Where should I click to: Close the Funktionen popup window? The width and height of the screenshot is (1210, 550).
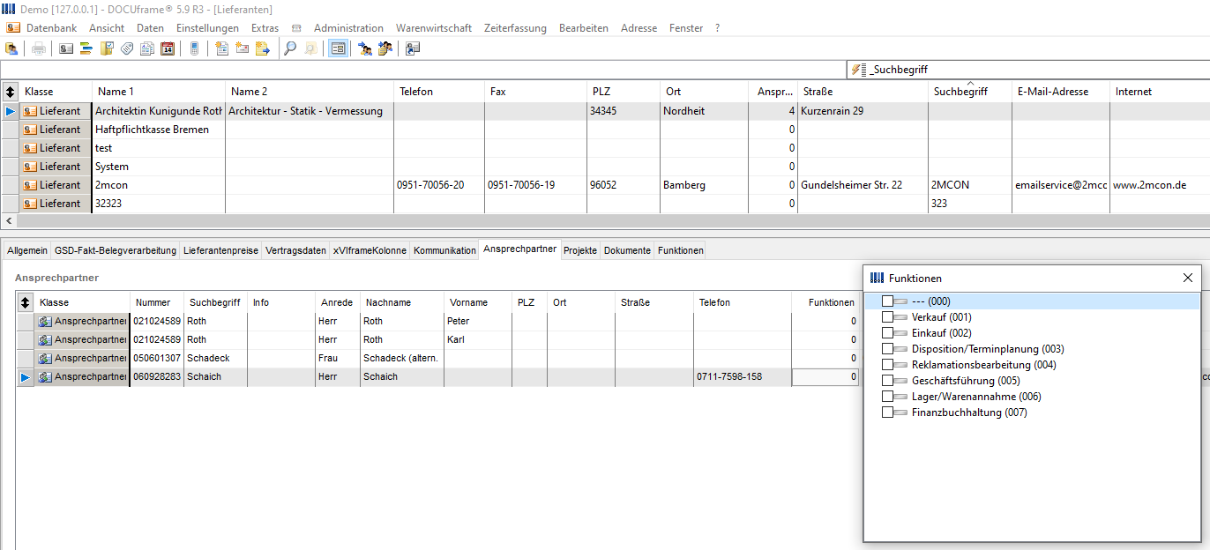click(1187, 278)
